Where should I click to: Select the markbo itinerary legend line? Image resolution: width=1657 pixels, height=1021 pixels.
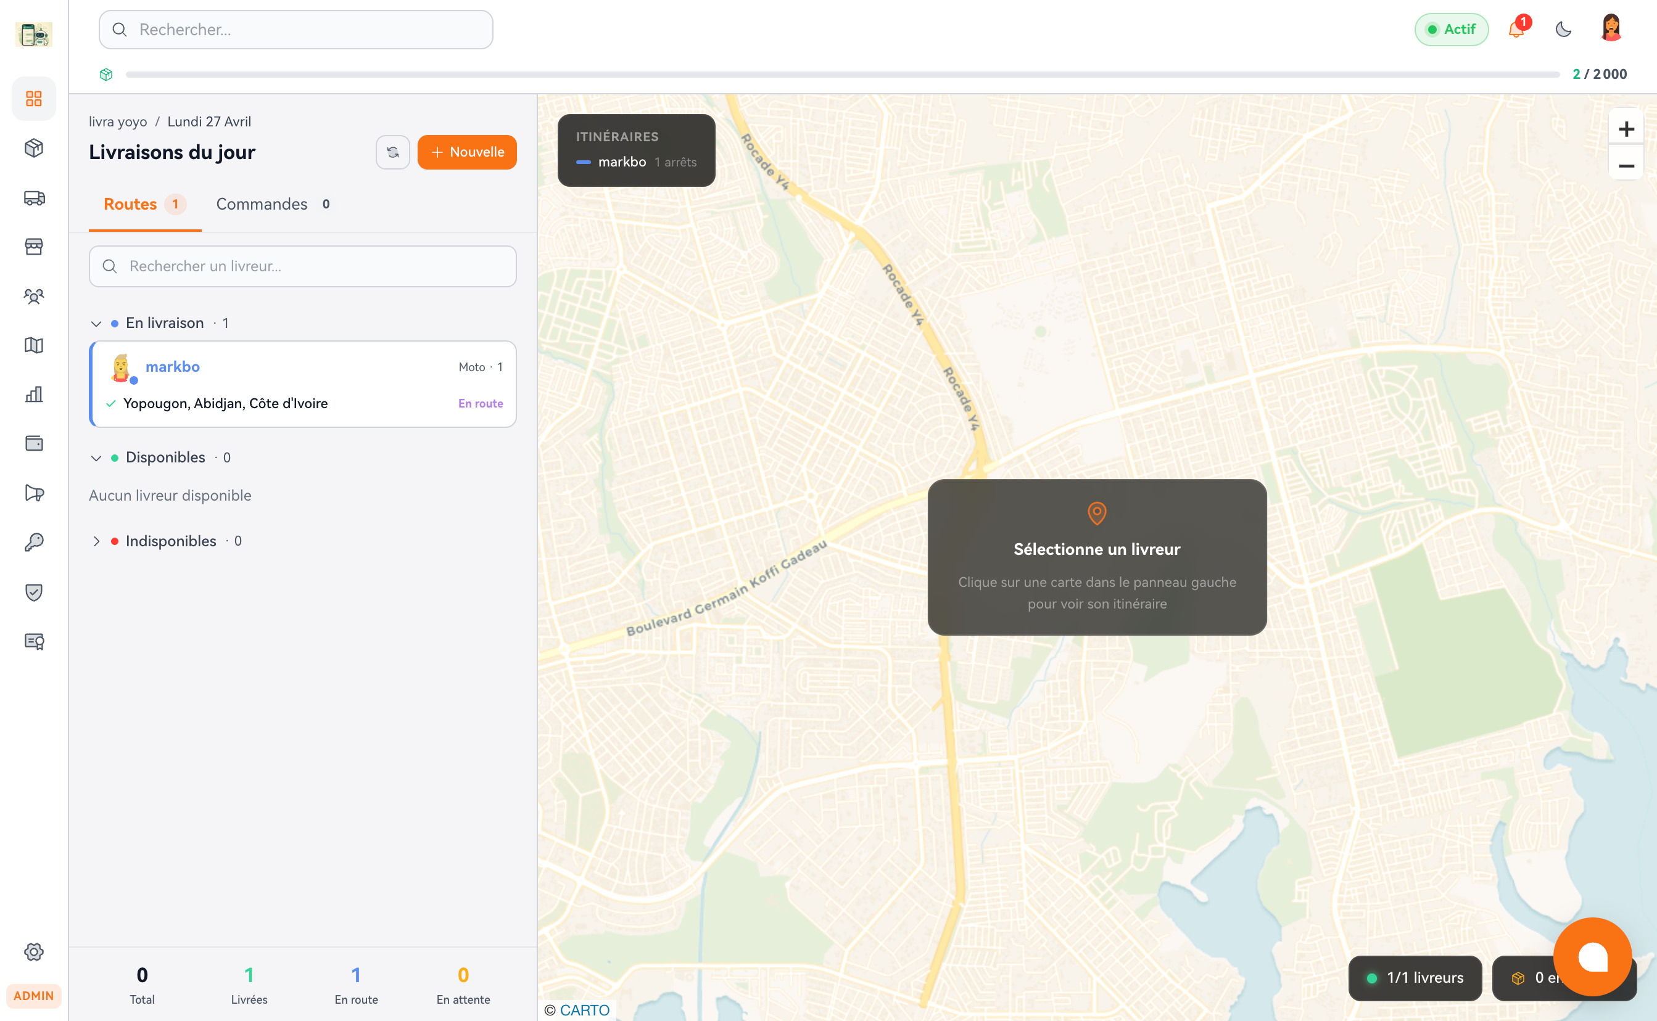pyautogui.click(x=636, y=162)
